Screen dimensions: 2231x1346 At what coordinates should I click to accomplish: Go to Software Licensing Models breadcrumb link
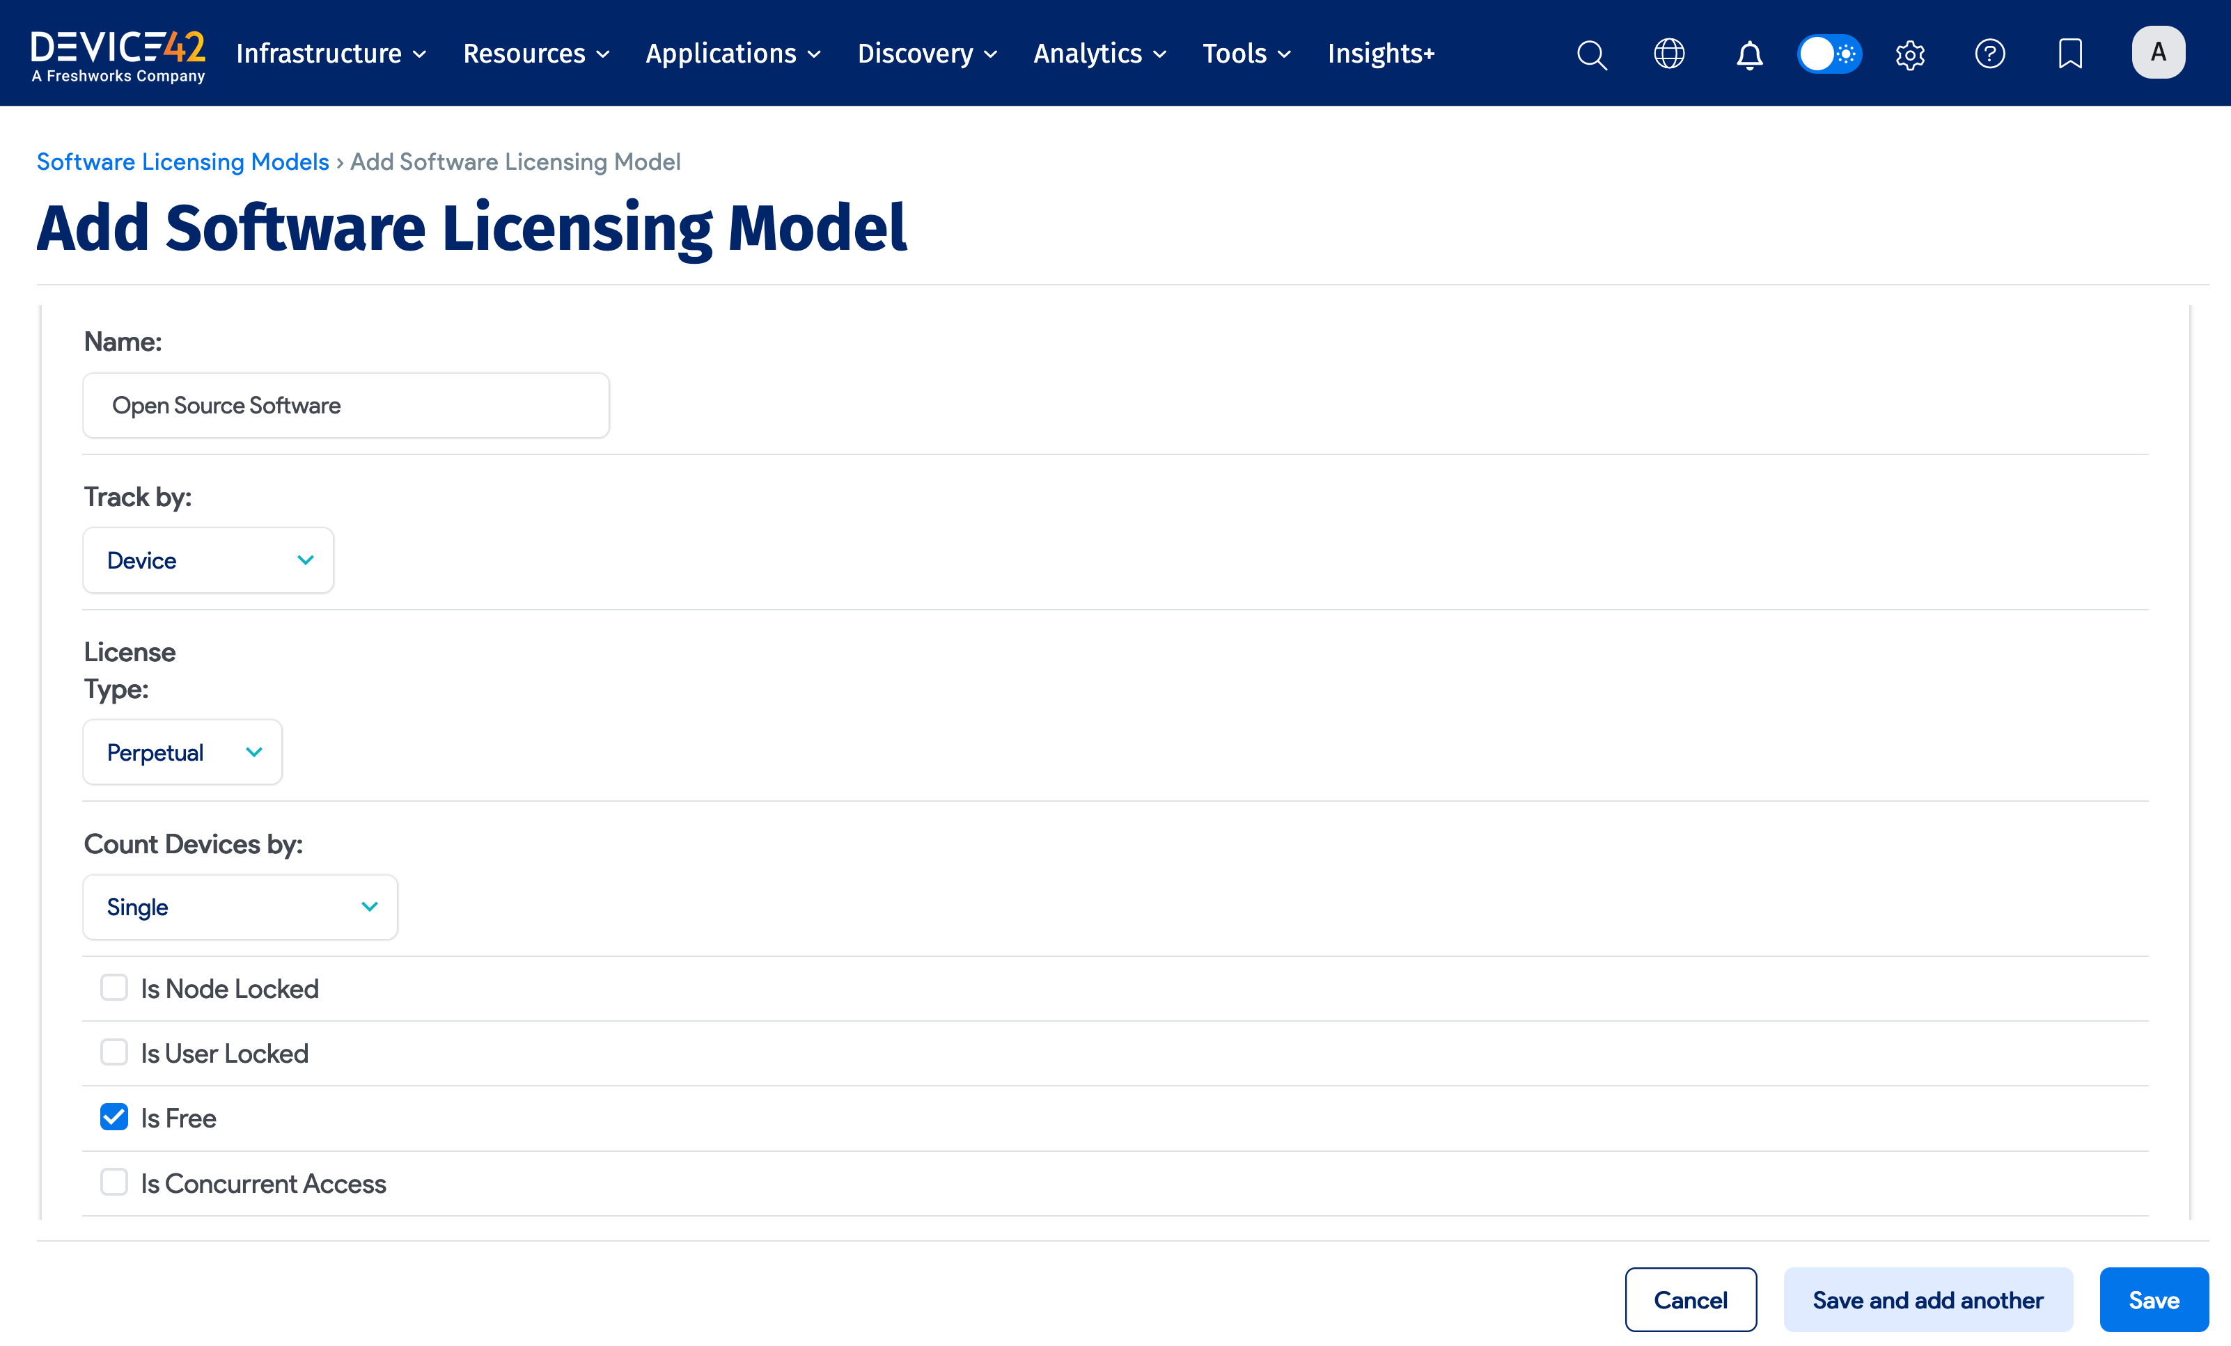182,161
